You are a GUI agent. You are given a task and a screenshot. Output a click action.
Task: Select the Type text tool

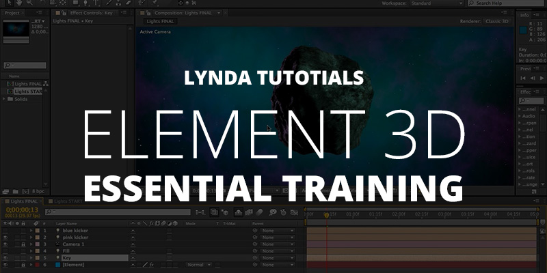pos(96,3)
